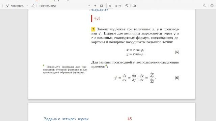Rotate the page with the rotate icon
Image resolution: width=216 pixels, height=121 pixels.
point(127,6)
